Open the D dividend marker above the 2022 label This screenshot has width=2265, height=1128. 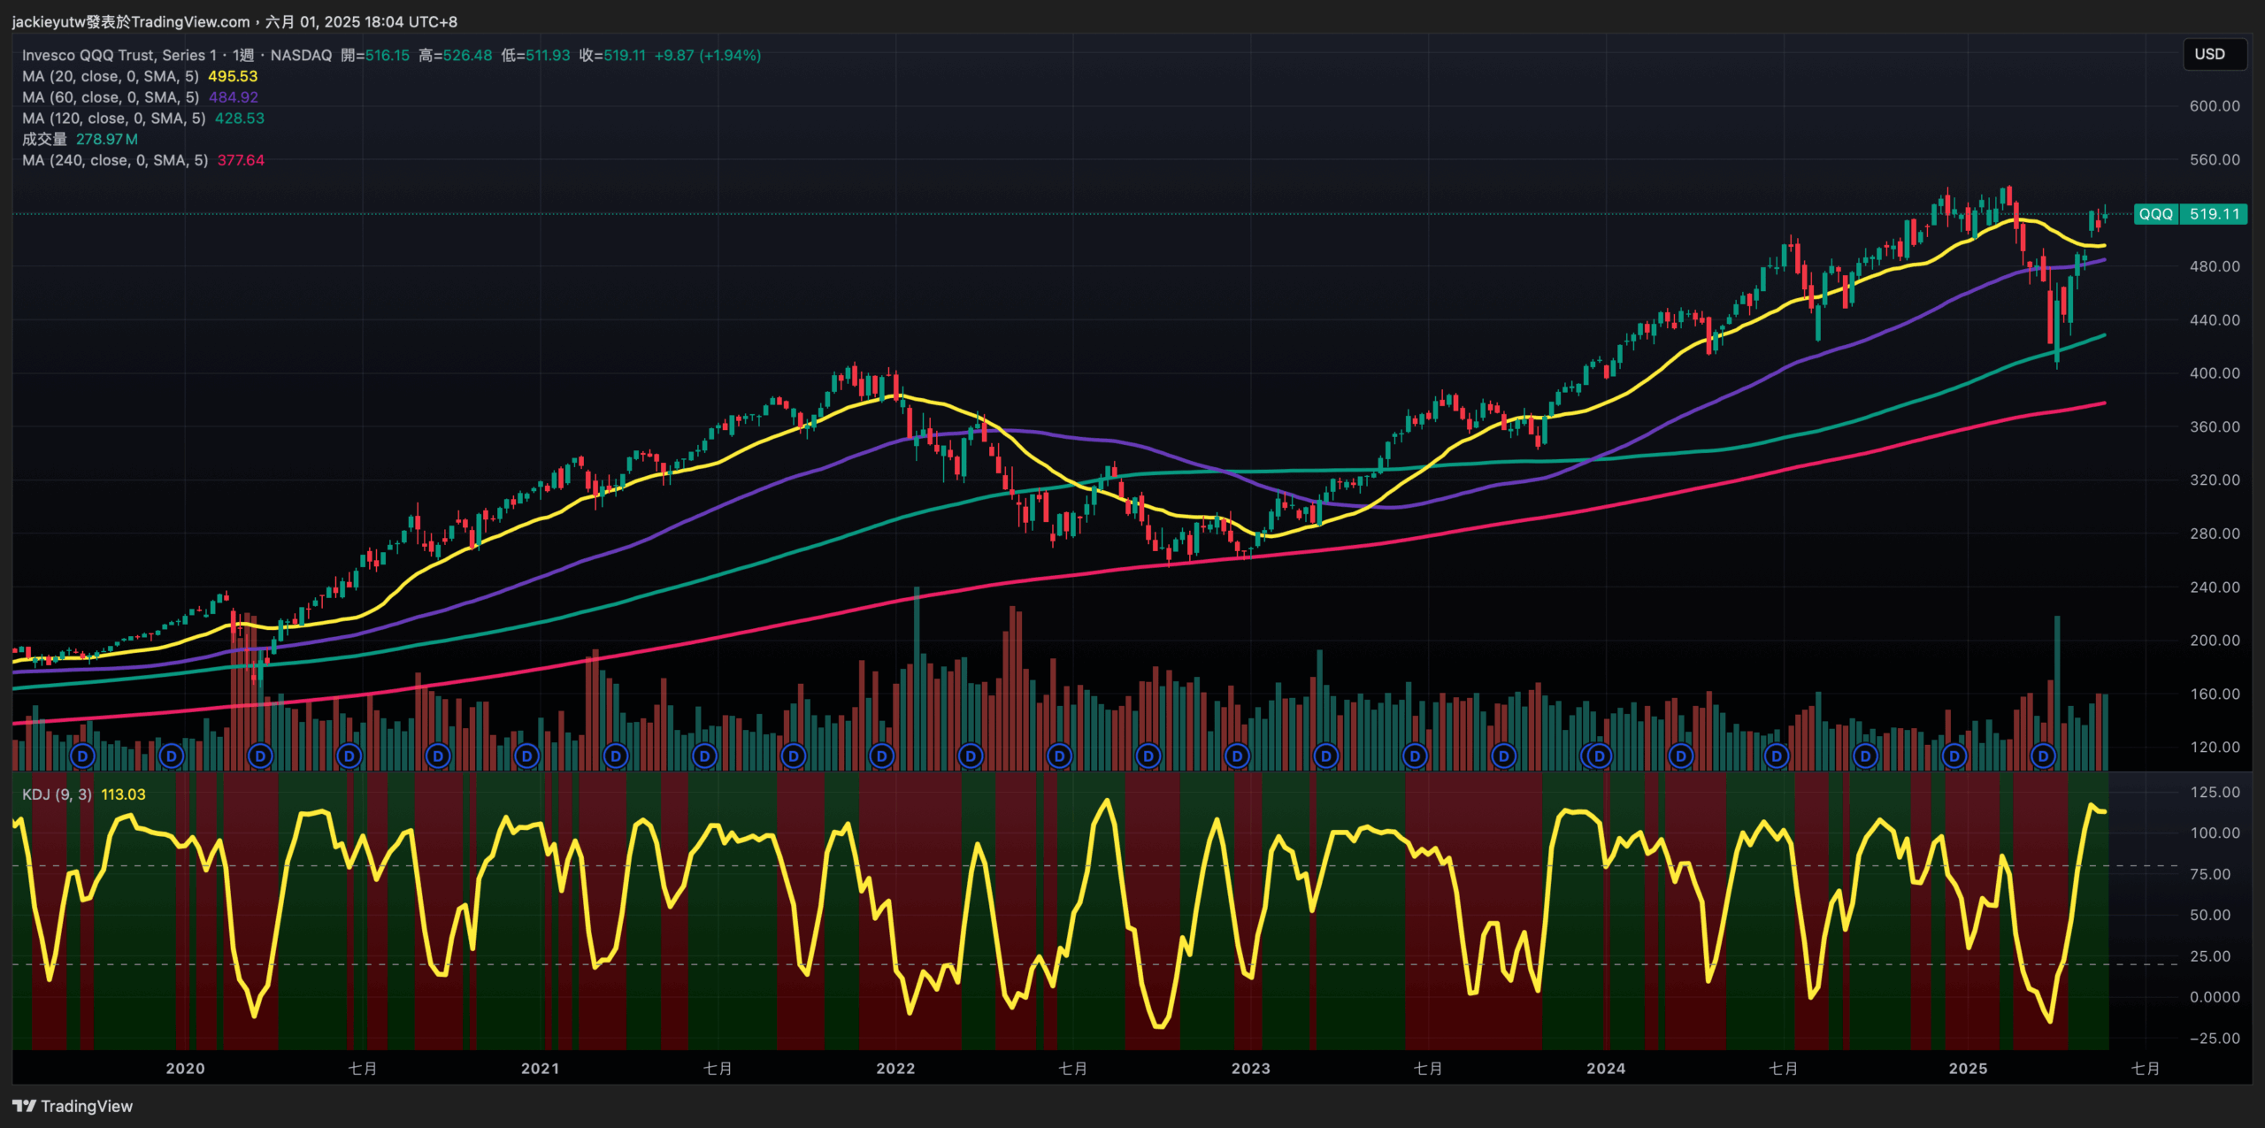pyautogui.click(x=882, y=756)
